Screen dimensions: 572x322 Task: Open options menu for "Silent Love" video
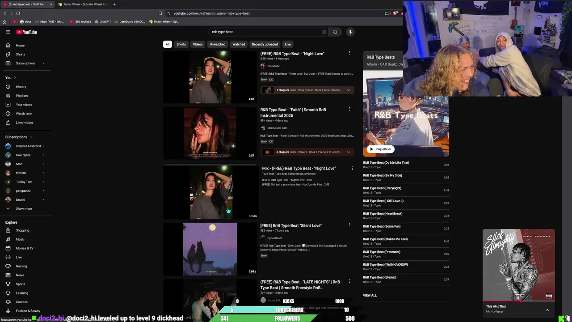click(349, 225)
